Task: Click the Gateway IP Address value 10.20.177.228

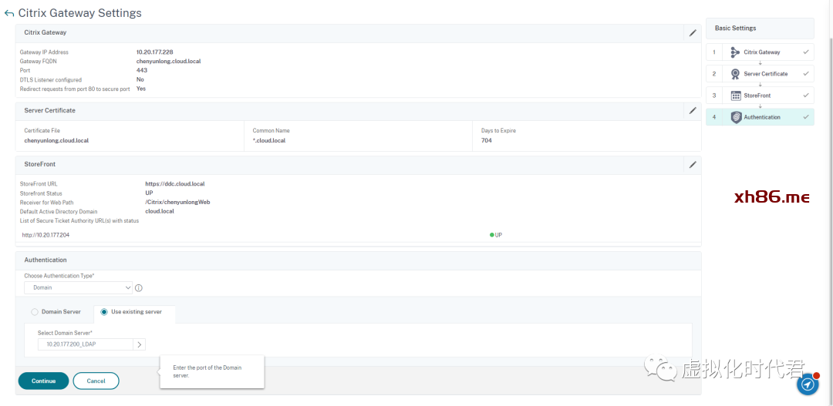Action: click(x=154, y=52)
